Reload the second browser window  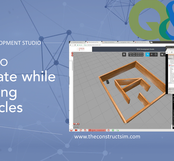[x=172, y=52]
